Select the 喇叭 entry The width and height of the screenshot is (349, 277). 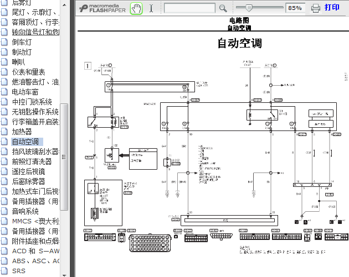click(18, 62)
